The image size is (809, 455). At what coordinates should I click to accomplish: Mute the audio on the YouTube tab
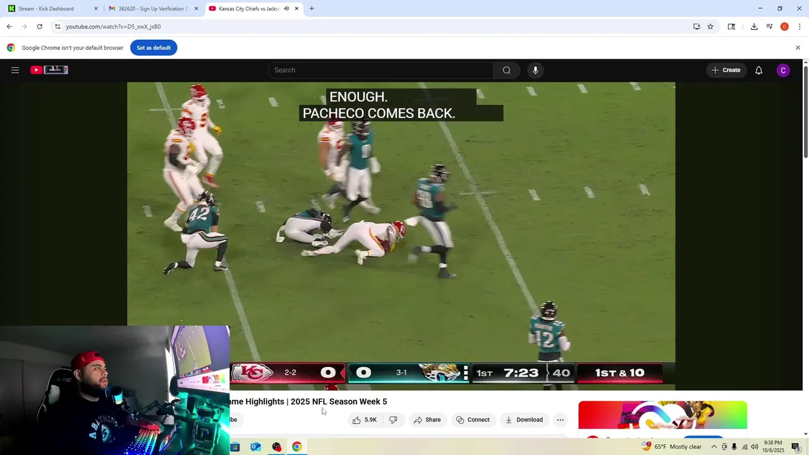pyautogui.click(x=286, y=9)
